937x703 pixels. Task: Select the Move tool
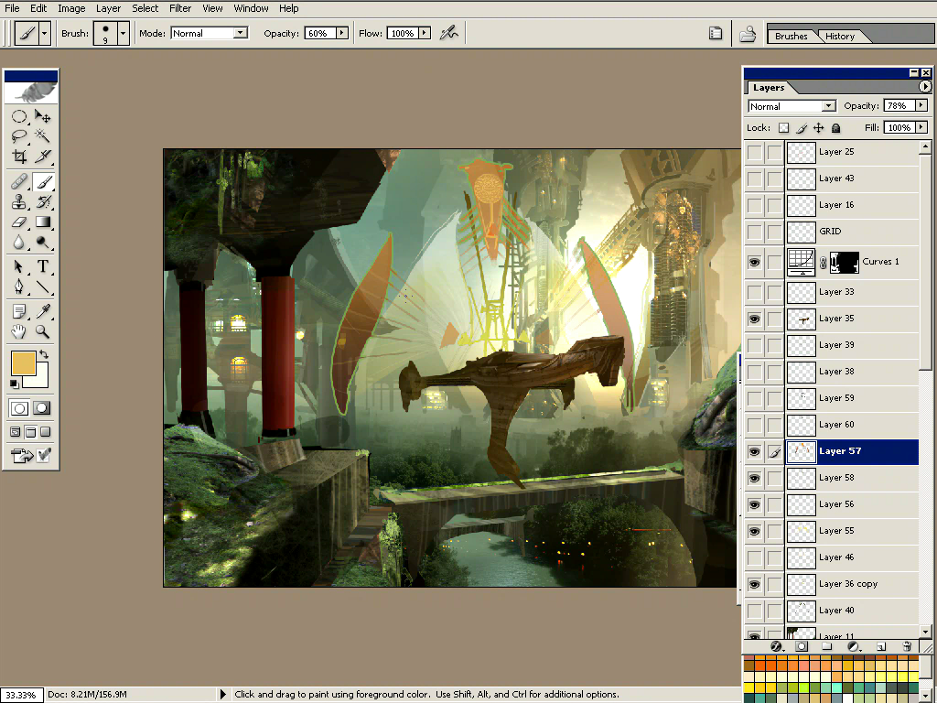41,116
